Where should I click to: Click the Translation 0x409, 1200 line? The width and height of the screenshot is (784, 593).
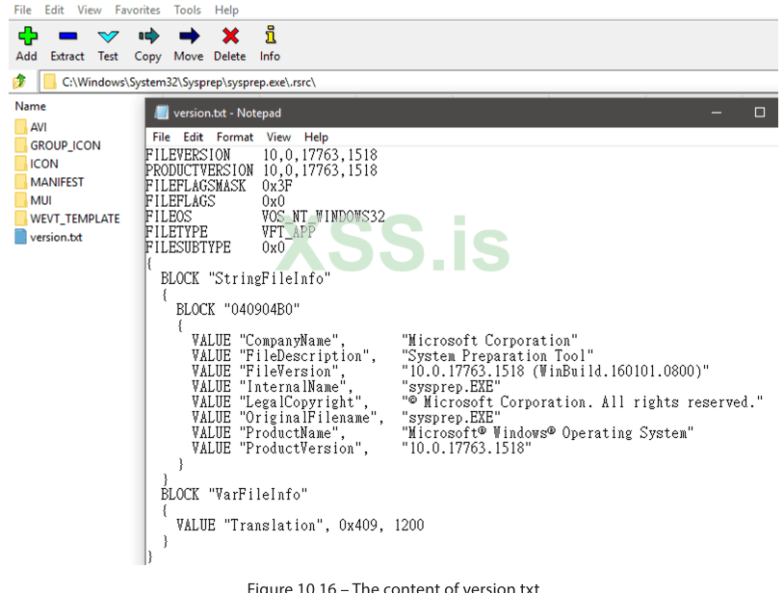(x=300, y=525)
